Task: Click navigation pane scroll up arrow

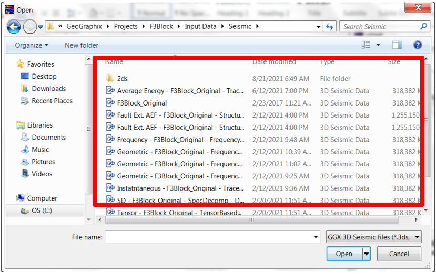Action: pos(89,59)
